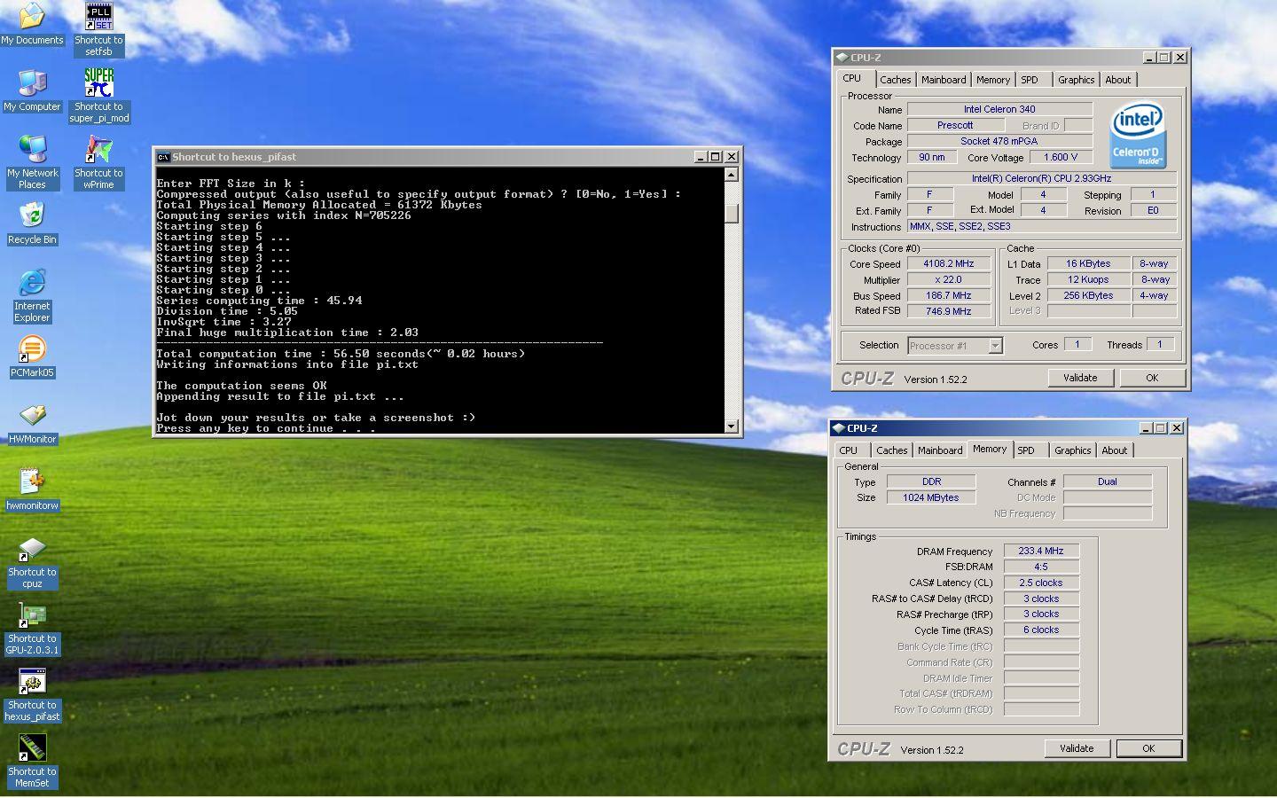Click the CAS# Latency value 2.5 clocks
Viewport: 1277px width, 798px height.
pyautogui.click(x=1041, y=583)
